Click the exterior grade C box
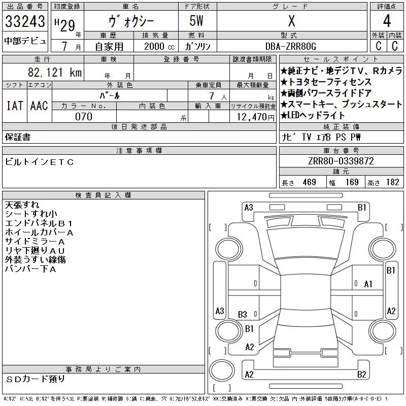The height and width of the screenshot is (406, 406). coord(379,46)
